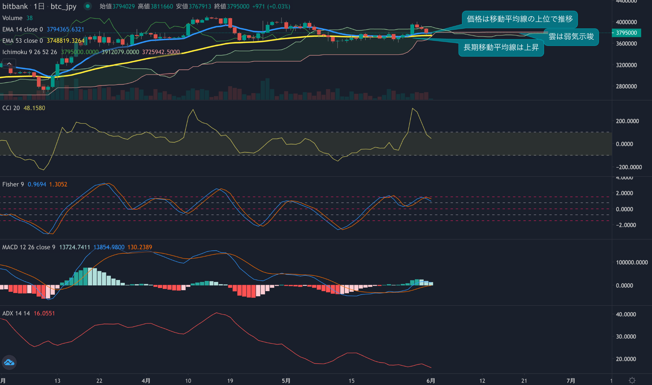Image resolution: width=652 pixels, height=385 pixels.
Task: Select the CCI 20 indicator label
Action: pyautogui.click(x=11, y=108)
